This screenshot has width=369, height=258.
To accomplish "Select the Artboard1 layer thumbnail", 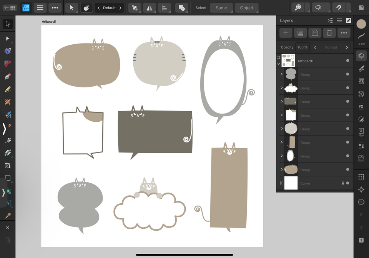I will click(288, 60).
